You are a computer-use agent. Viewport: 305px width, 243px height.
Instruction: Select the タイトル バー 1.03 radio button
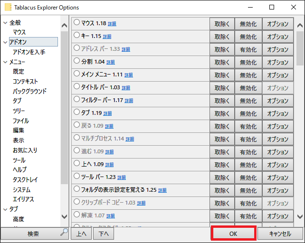click(x=76, y=86)
